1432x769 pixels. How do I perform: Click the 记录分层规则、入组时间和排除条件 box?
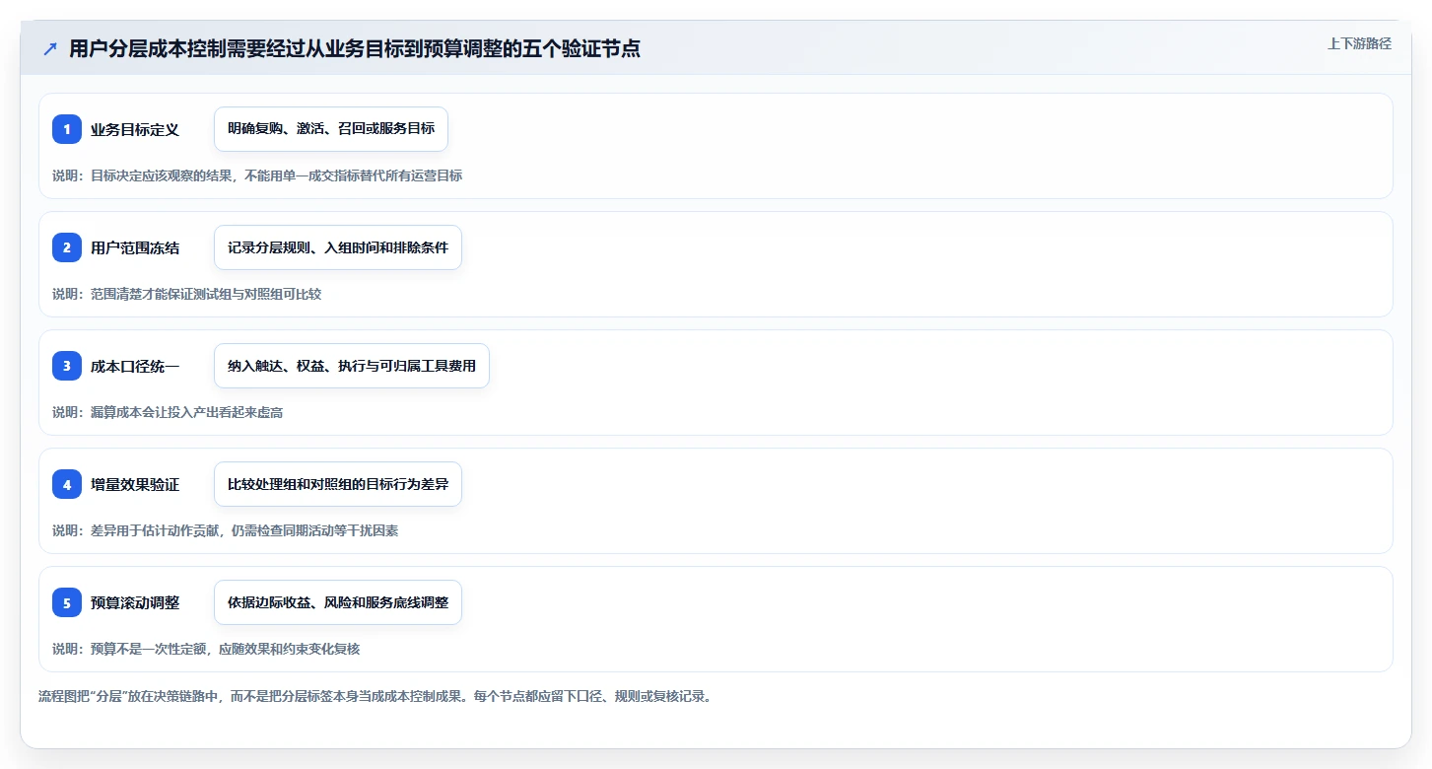pyautogui.click(x=338, y=247)
